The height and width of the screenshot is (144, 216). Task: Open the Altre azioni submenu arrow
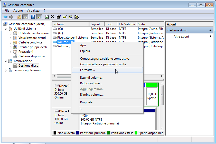coord(211,37)
